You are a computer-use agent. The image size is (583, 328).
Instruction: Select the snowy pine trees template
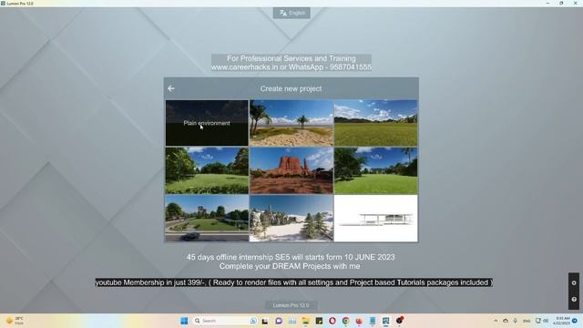coord(291,219)
